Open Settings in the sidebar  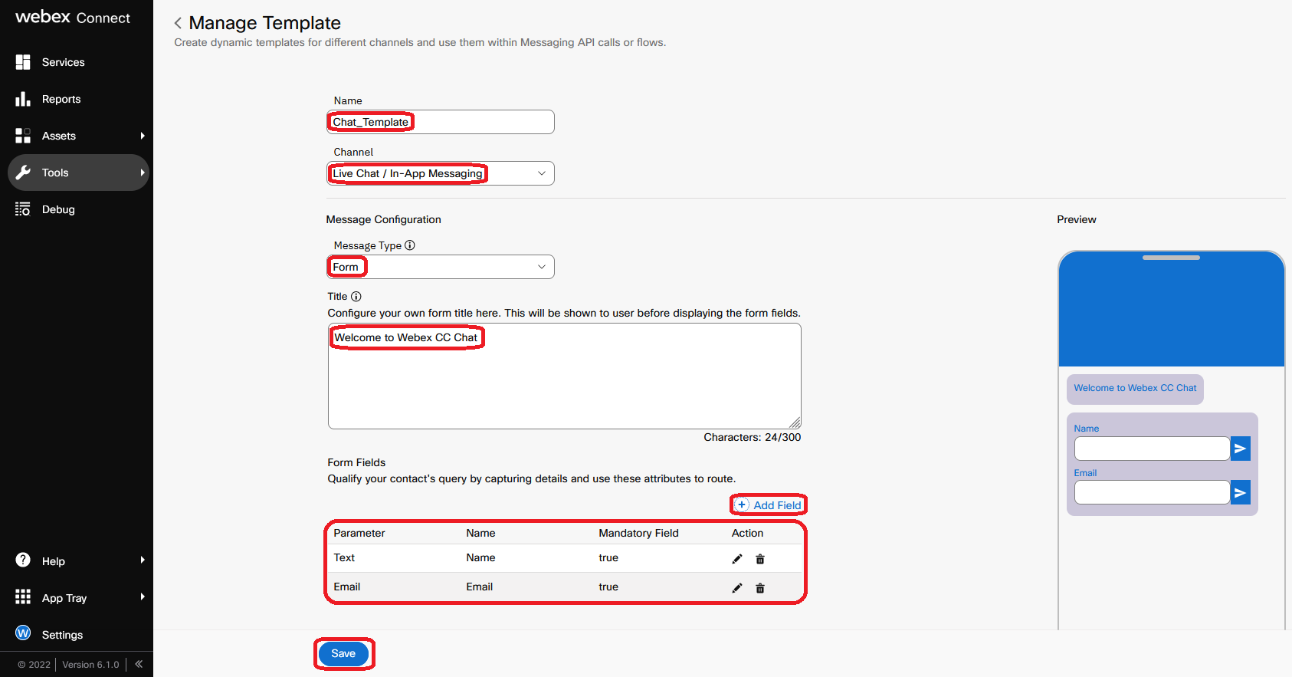[x=62, y=635]
